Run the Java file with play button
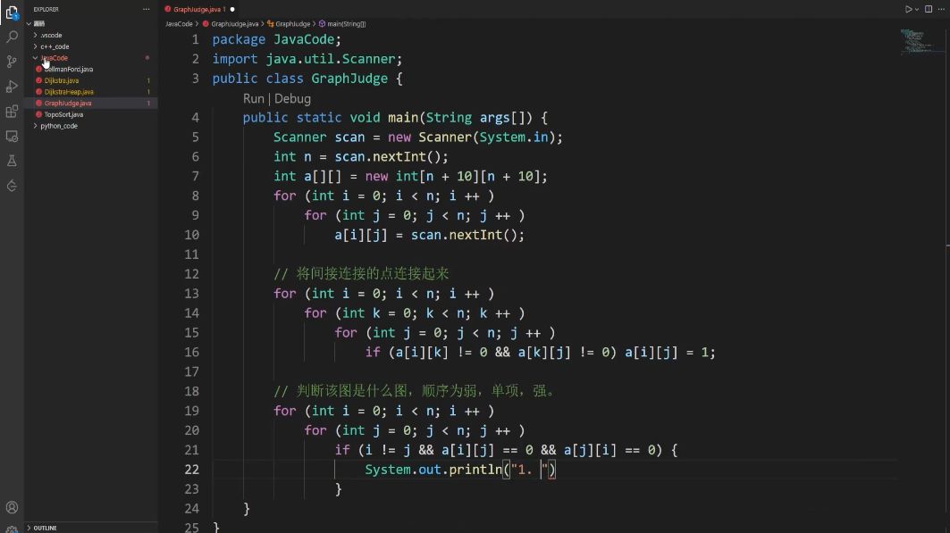 pos(908,9)
